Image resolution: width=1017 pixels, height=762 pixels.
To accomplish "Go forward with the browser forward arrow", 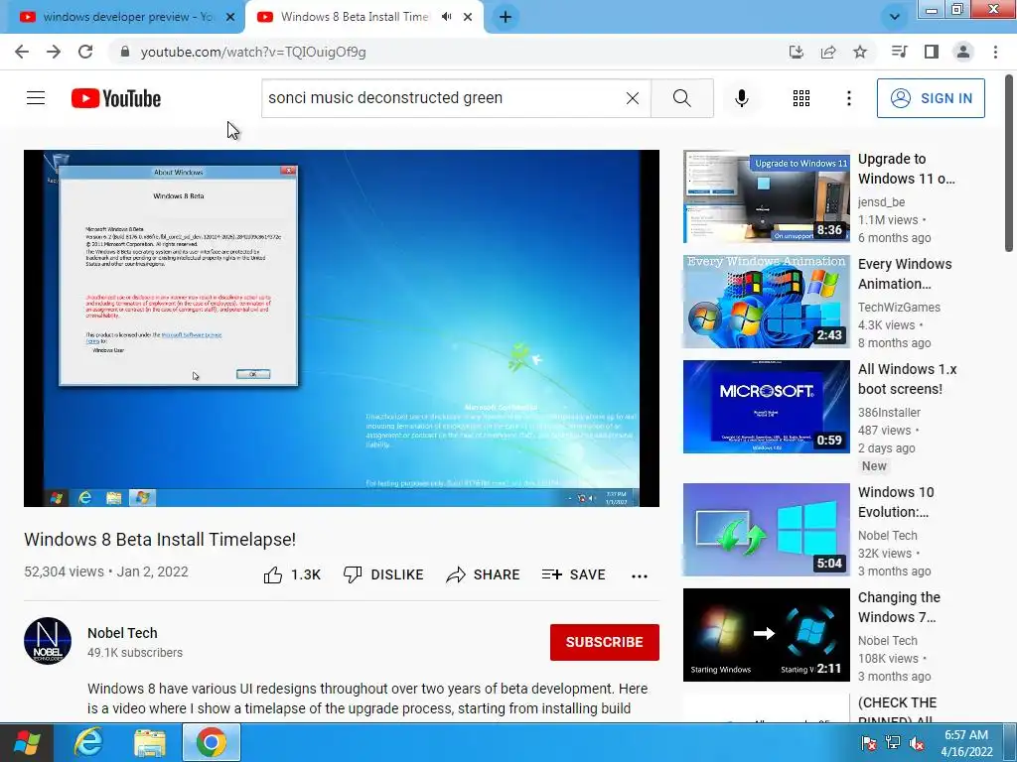I will (54, 52).
